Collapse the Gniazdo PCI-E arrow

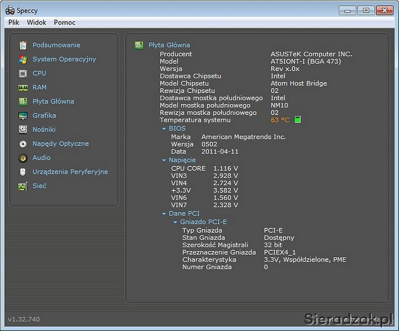click(x=175, y=222)
